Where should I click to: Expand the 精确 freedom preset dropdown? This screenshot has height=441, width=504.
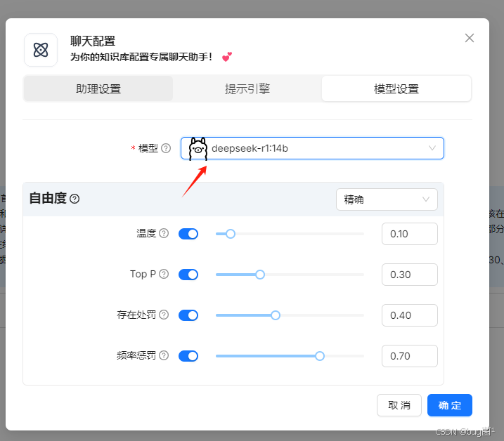pos(387,199)
